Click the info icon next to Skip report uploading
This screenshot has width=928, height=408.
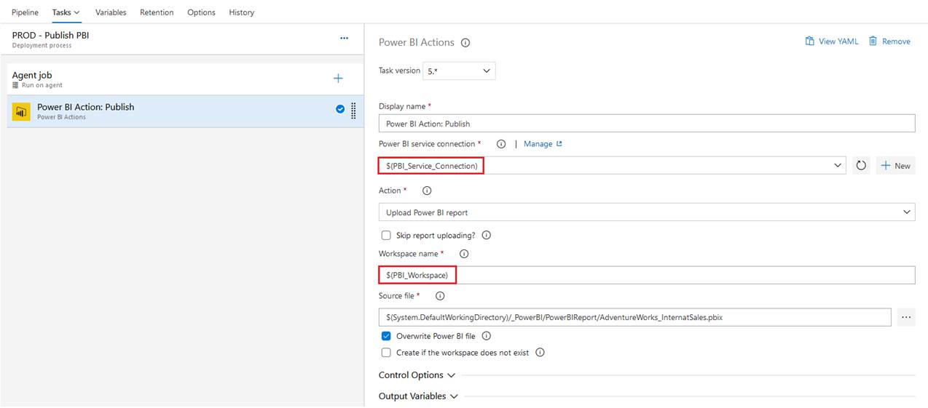[487, 236]
